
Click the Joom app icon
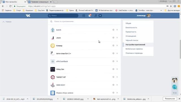53,38
